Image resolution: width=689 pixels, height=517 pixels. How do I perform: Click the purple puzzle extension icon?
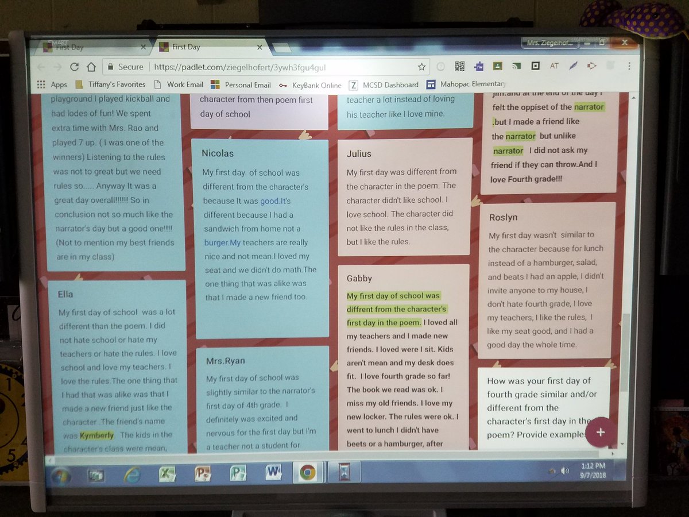click(479, 66)
